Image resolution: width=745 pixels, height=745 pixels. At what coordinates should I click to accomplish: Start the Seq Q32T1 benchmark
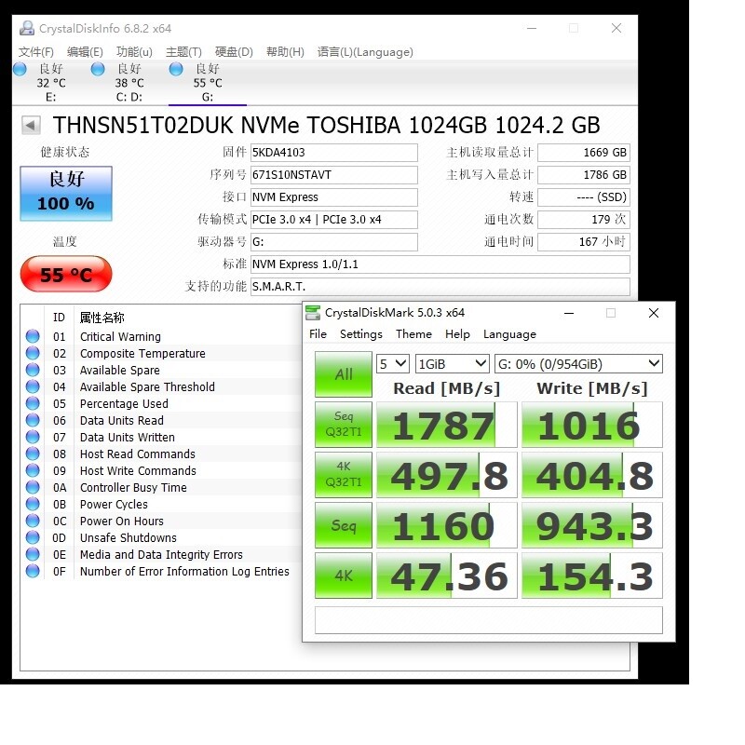point(344,425)
